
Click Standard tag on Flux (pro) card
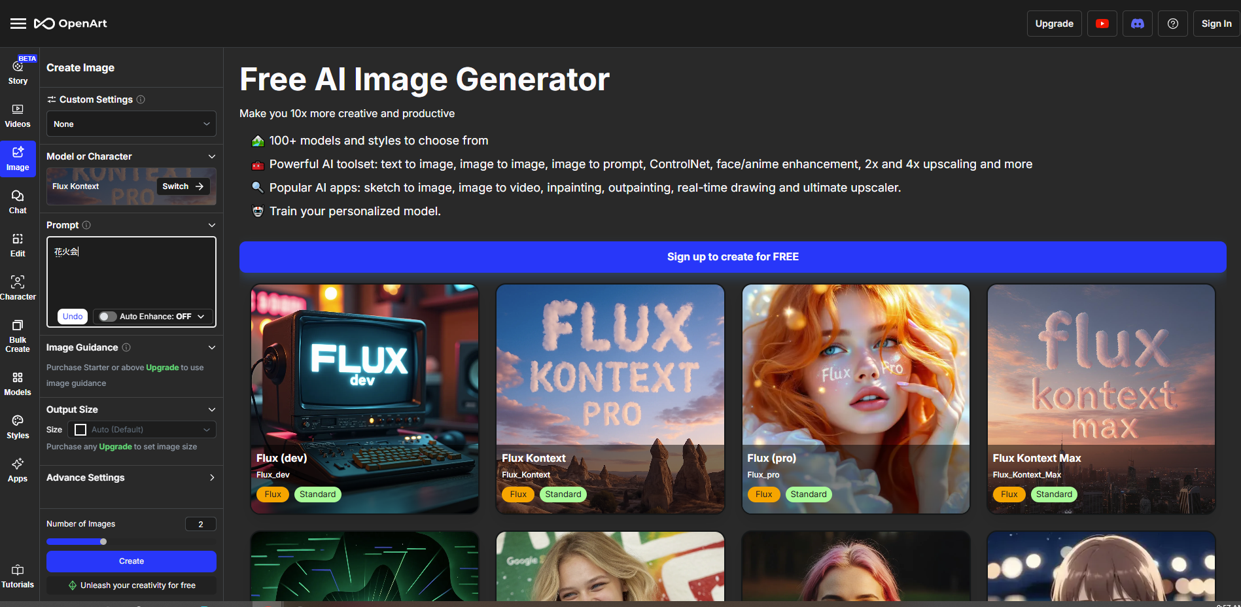[x=809, y=494]
